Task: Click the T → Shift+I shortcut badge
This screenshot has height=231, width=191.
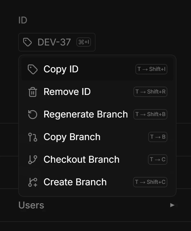Action: tap(151, 69)
